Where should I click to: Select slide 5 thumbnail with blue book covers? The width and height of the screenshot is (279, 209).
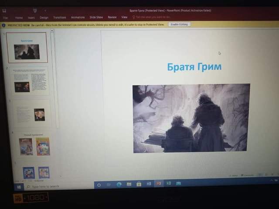(36, 172)
